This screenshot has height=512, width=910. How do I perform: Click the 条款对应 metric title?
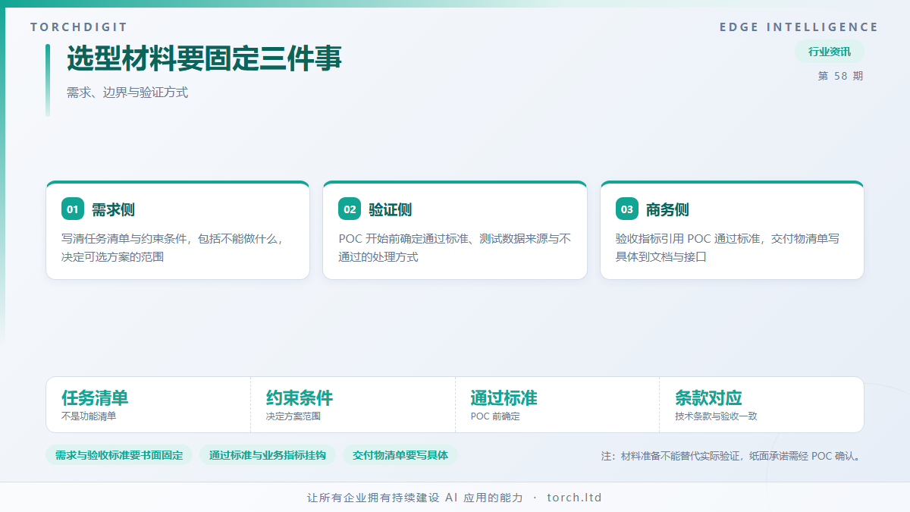[x=708, y=398]
